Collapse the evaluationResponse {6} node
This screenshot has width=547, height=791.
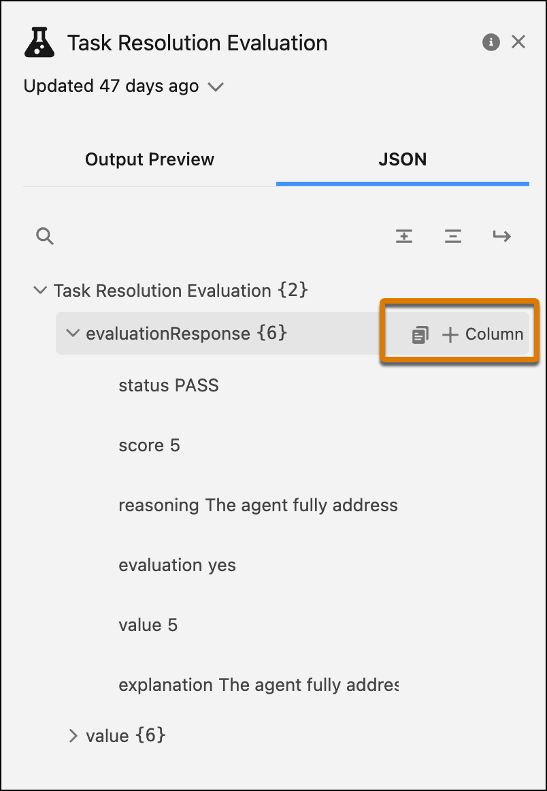pyautogui.click(x=73, y=334)
